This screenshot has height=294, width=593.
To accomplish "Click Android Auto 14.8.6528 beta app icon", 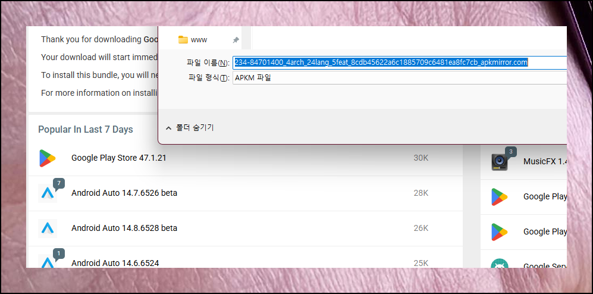I will point(47,228).
